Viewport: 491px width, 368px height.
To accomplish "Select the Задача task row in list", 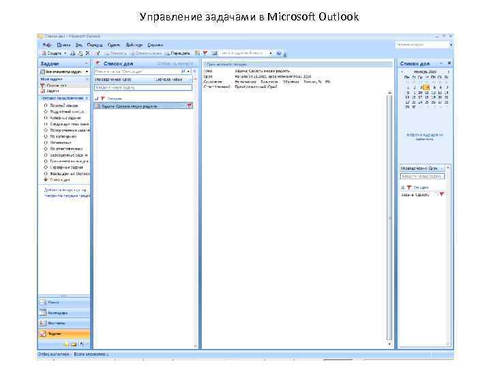I will tap(143, 106).
